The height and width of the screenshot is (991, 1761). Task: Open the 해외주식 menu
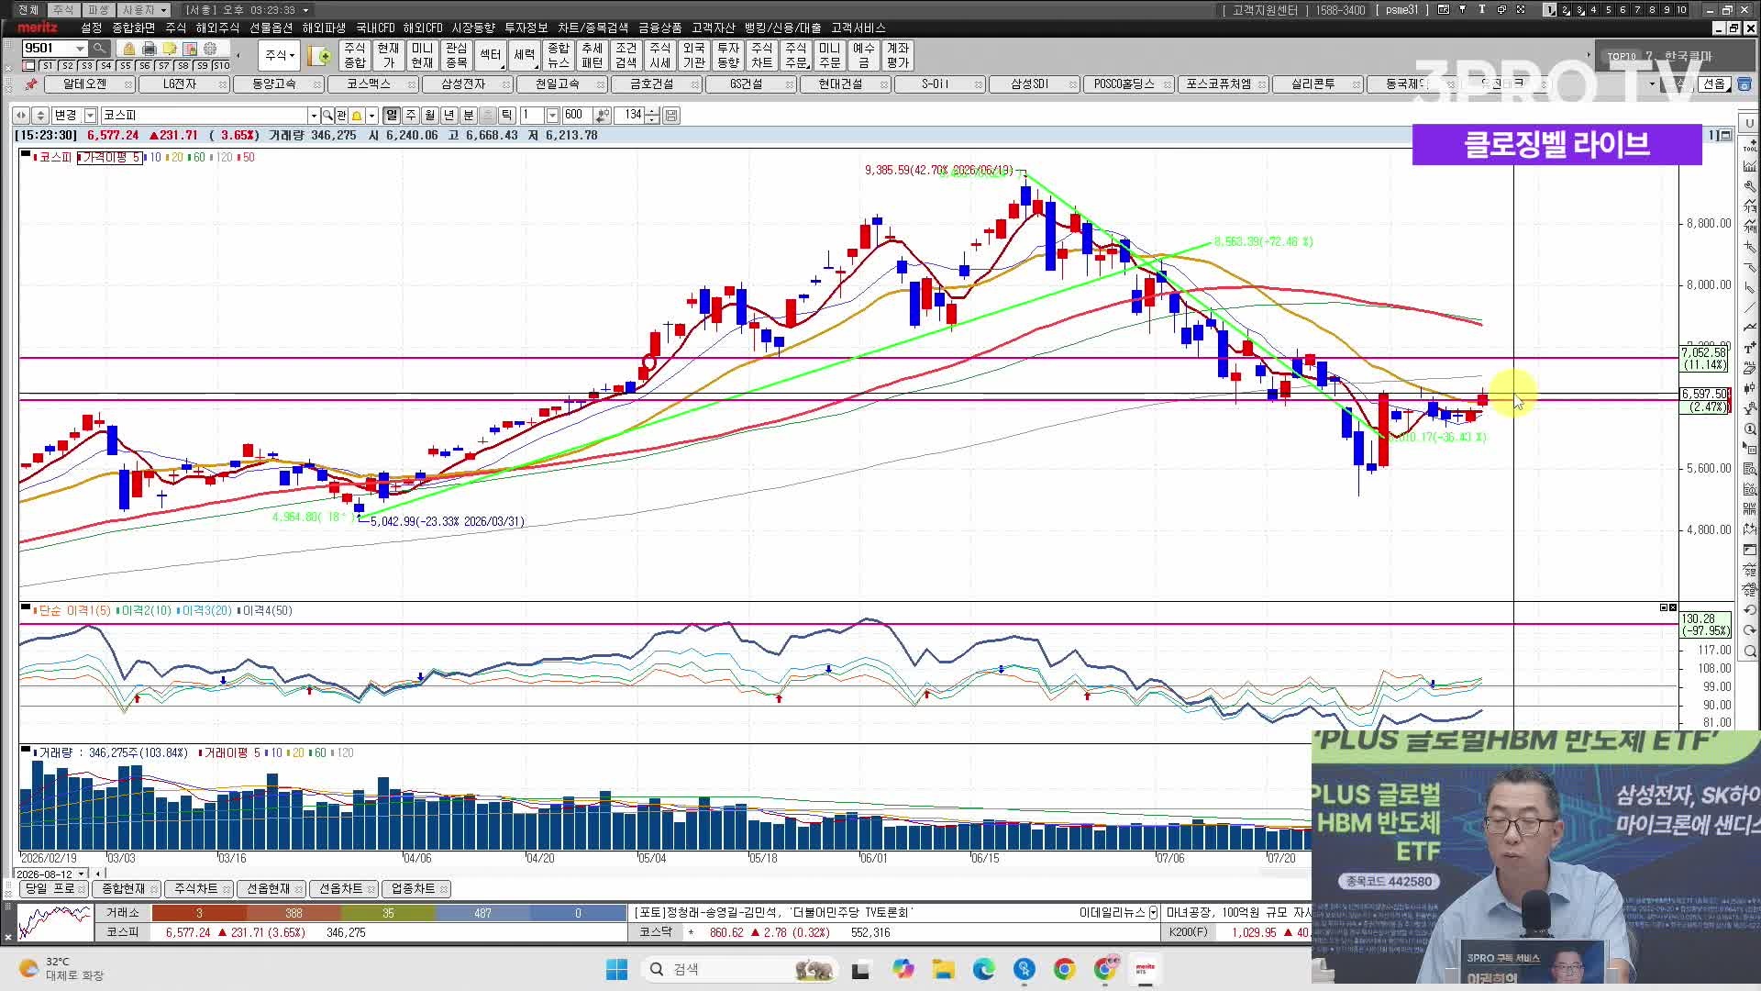pos(217,28)
